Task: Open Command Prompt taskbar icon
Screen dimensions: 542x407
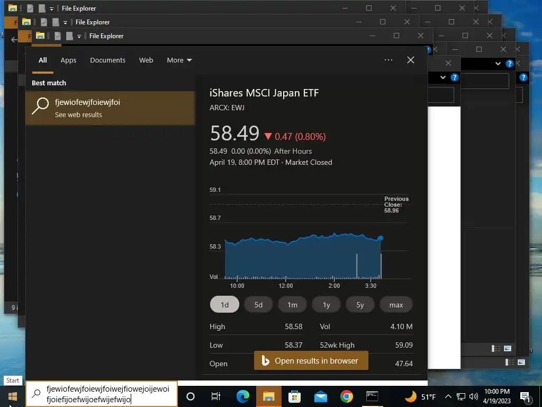Action: [x=372, y=396]
